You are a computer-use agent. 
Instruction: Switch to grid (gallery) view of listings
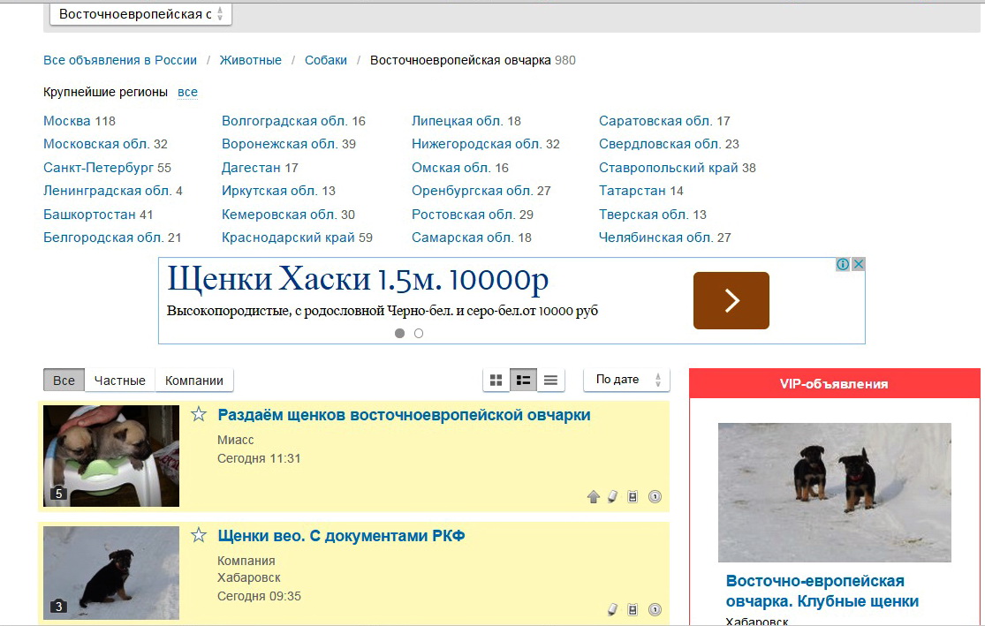496,380
